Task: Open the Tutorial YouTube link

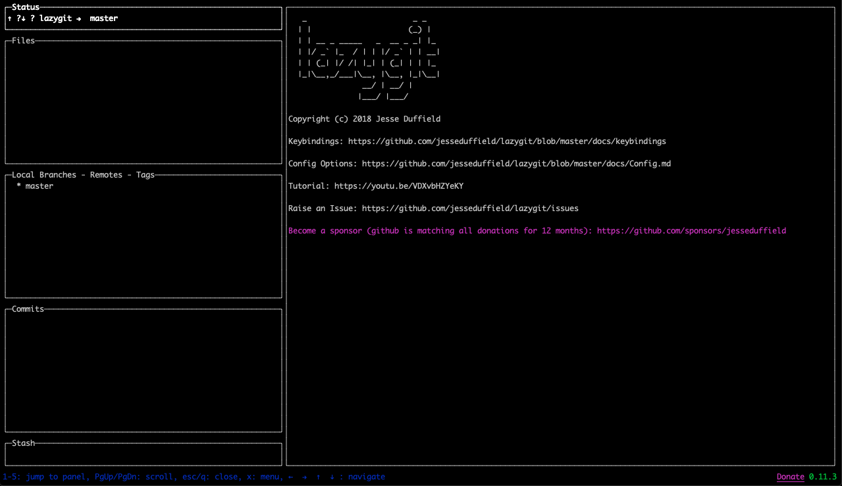Action: coord(399,185)
